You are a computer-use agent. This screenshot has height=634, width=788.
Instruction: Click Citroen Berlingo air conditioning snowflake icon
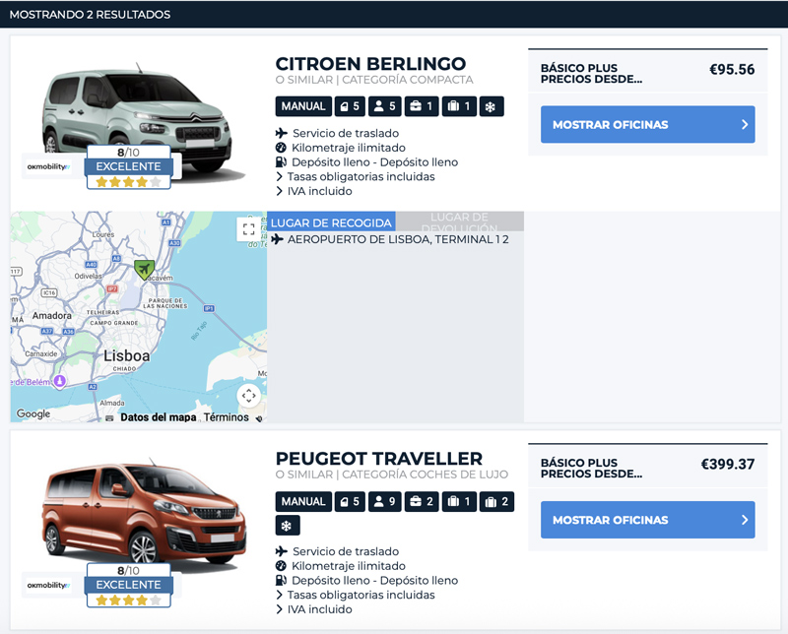491,106
